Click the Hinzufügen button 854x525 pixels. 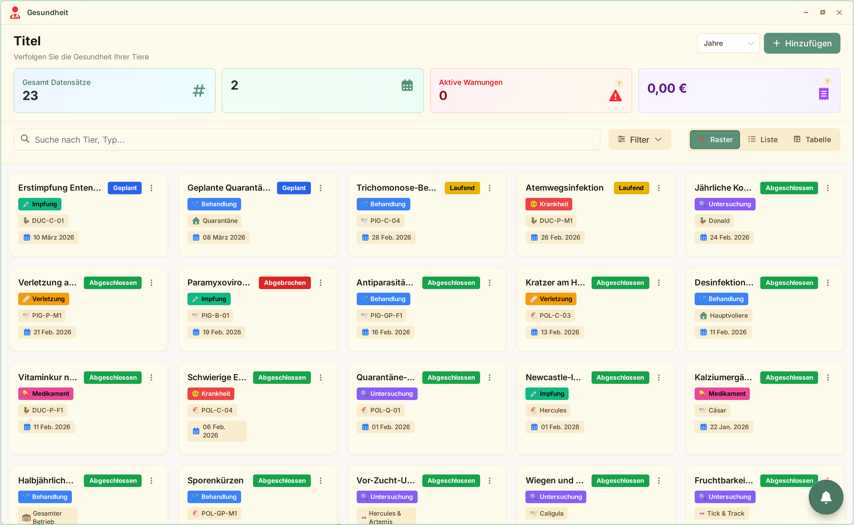pyautogui.click(x=802, y=43)
